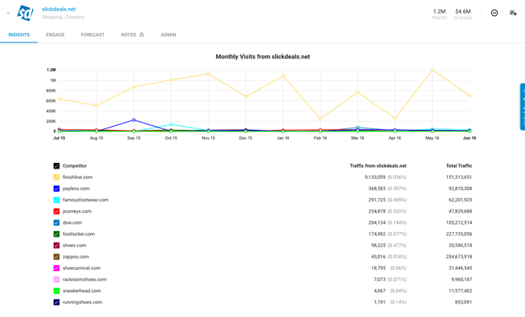This screenshot has height=317, width=525.
Task: Click the slickdeals SD logo icon
Action: [x=25, y=13]
